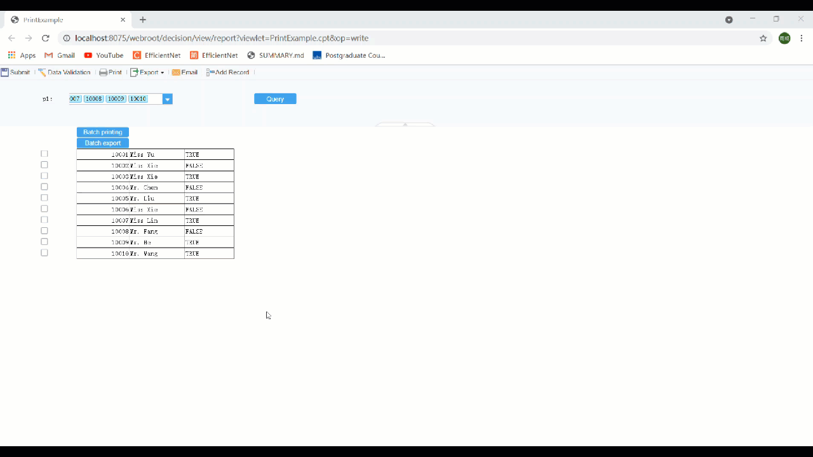Click the YouTube bookmark icon

tap(88, 55)
